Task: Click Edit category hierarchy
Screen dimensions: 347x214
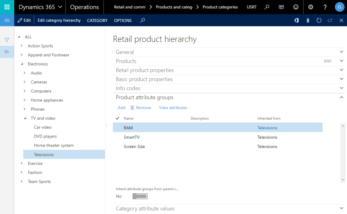Action: click(59, 20)
